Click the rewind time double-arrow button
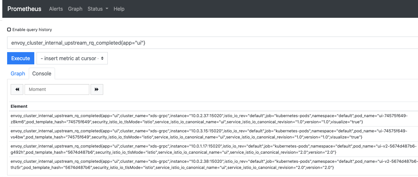This screenshot has height=177, width=418. 17,89
